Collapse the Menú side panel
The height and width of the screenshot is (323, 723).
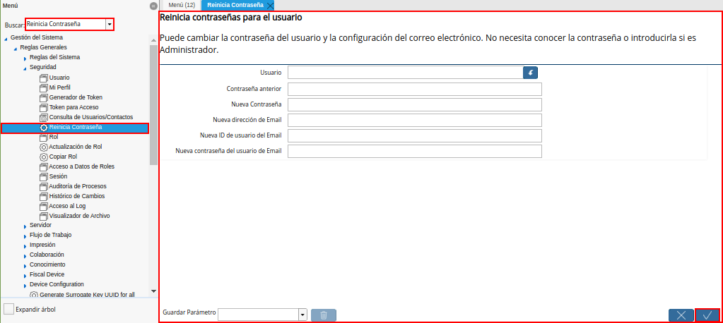click(x=153, y=6)
